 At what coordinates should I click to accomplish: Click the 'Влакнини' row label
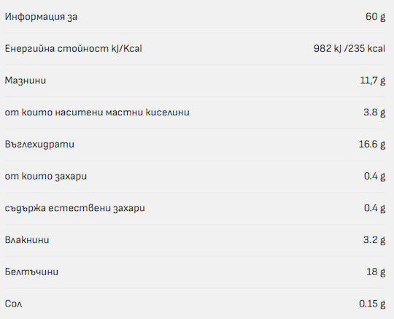tap(27, 240)
